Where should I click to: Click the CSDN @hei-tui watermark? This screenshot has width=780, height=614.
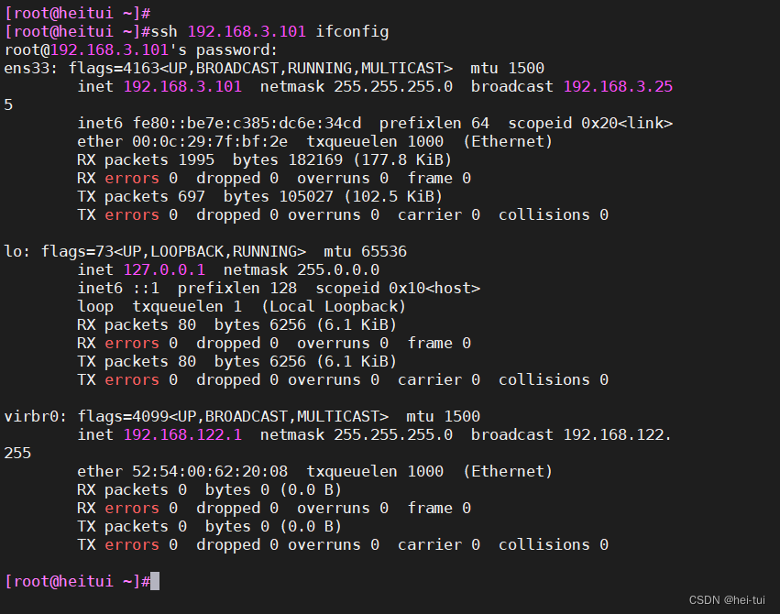pos(727,600)
